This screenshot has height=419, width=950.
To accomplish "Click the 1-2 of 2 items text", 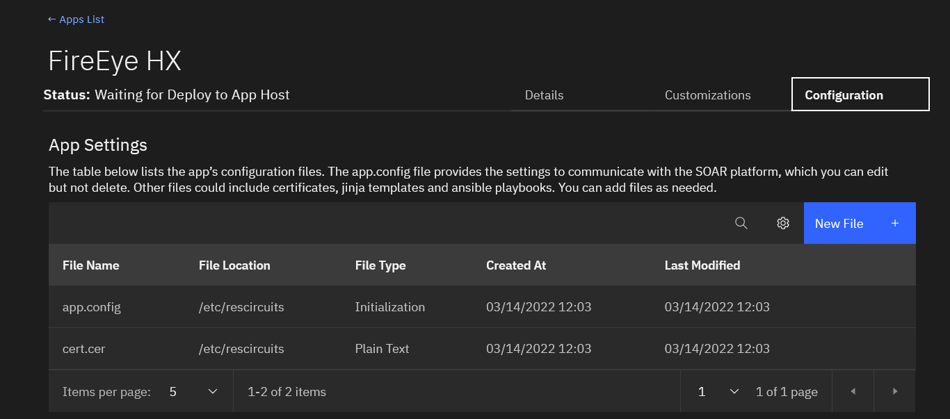I will tap(287, 392).
